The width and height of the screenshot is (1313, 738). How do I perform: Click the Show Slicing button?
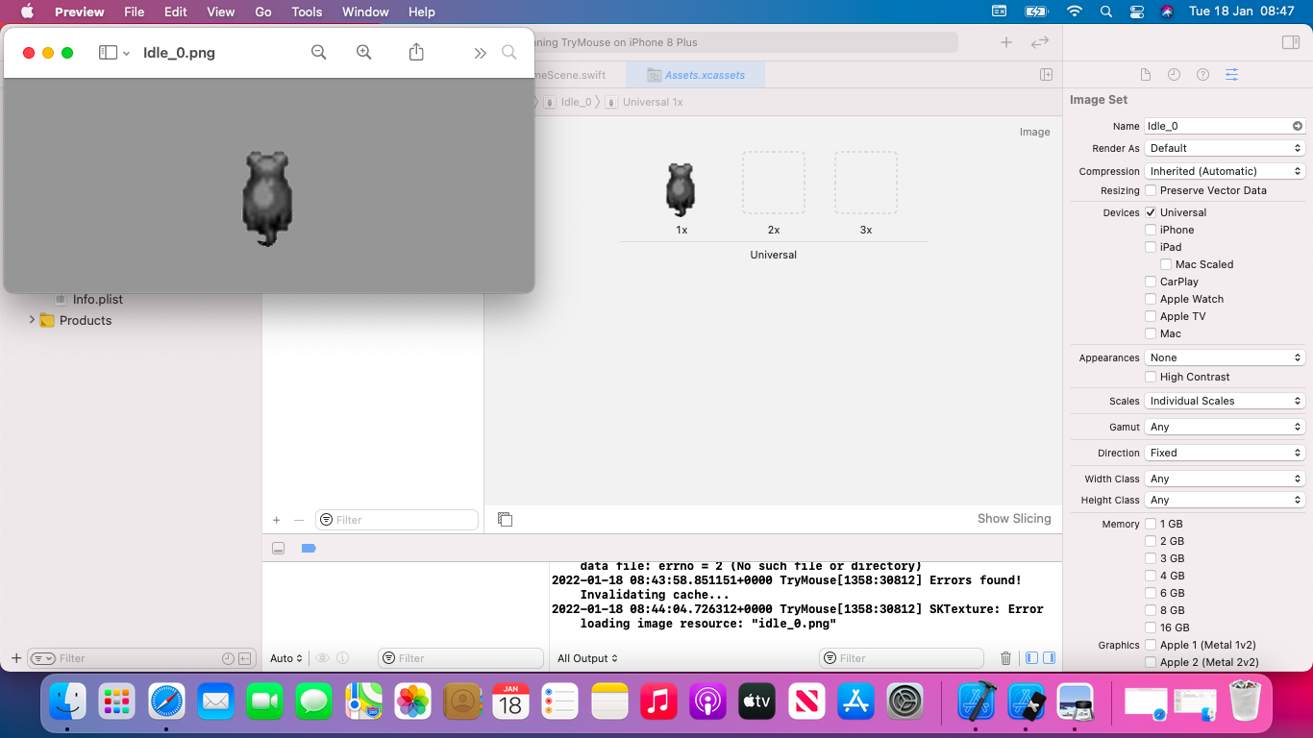coord(1014,519)
